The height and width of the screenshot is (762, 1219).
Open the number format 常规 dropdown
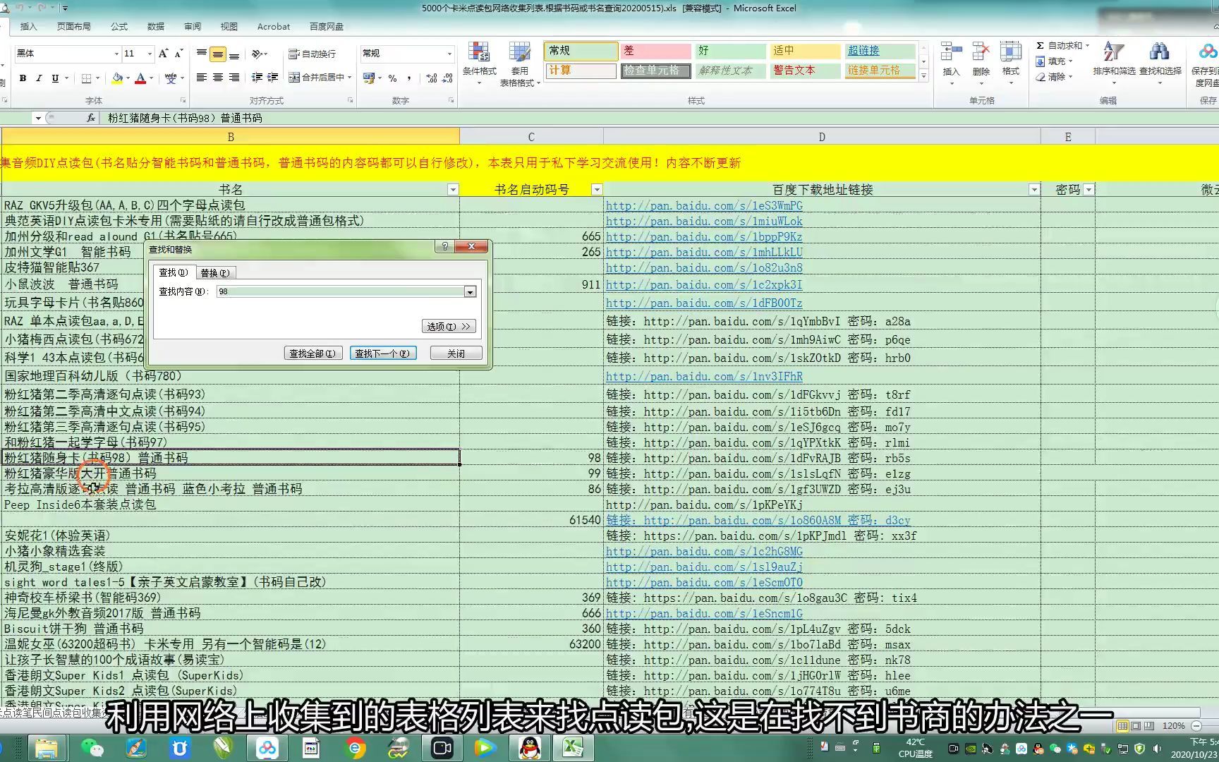point(449,54)
